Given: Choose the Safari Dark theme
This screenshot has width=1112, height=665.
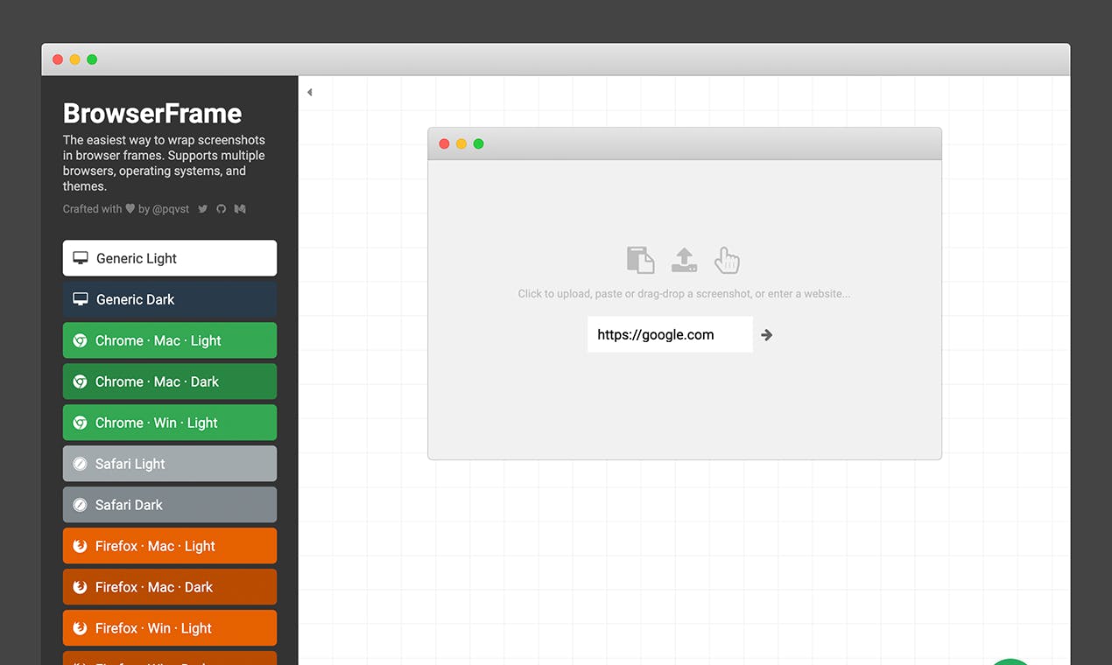Looking at the screenshot, I should coord(169,505).
